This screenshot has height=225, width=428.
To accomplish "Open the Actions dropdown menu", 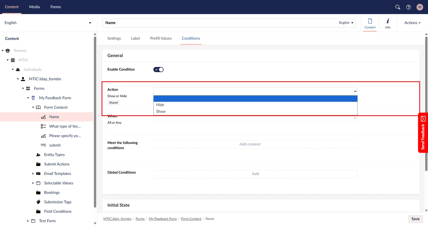I will pos(412,23).
